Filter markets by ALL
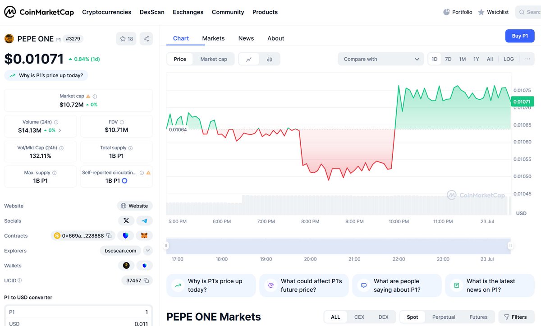Screen dimensions: 541x326 pyautogui.click(x=335, y=317)
